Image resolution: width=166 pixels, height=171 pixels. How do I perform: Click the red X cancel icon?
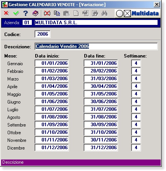pyautogui.click(x=6, y=13)
